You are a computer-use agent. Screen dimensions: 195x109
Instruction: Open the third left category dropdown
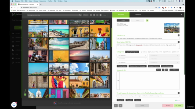(x=132, y=62)
